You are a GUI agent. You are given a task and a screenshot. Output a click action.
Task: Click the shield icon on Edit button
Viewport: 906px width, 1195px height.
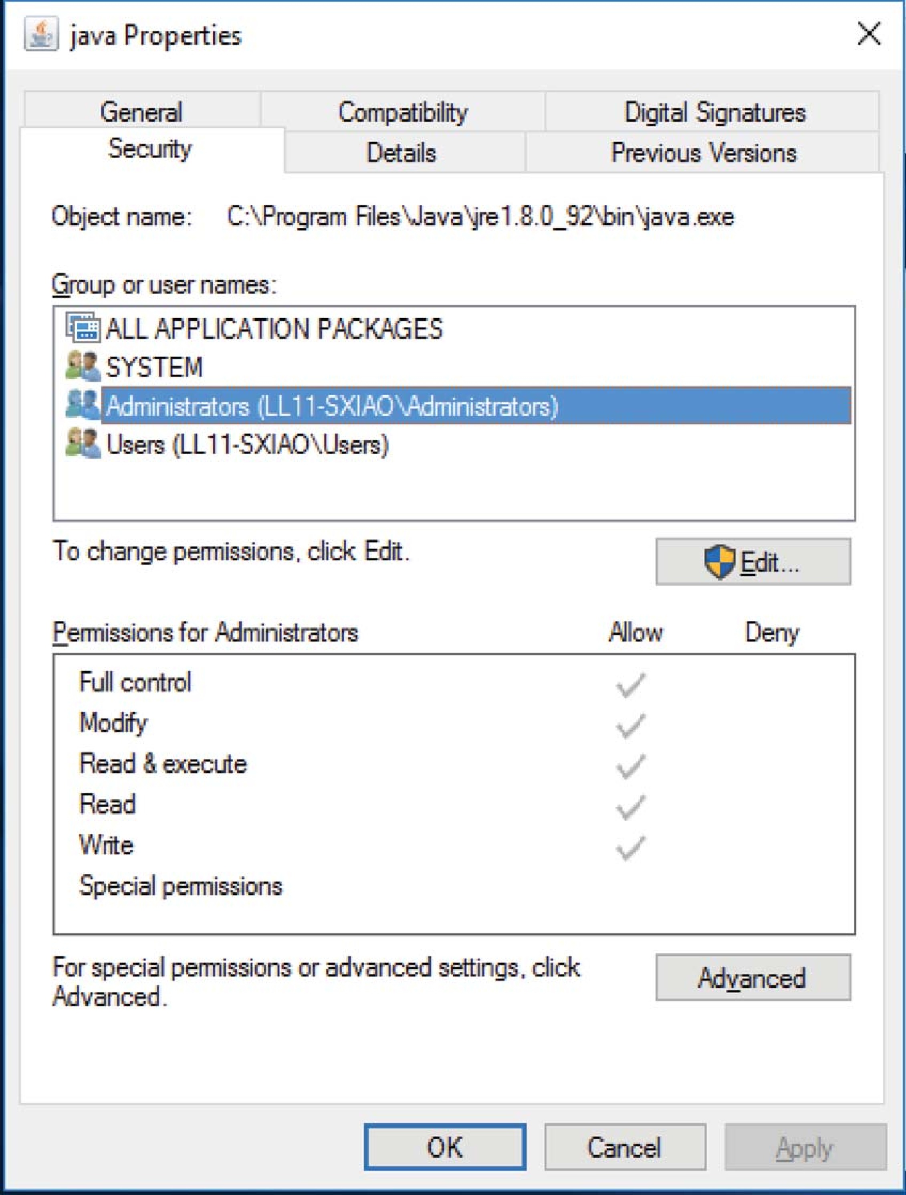click(719, 562)
